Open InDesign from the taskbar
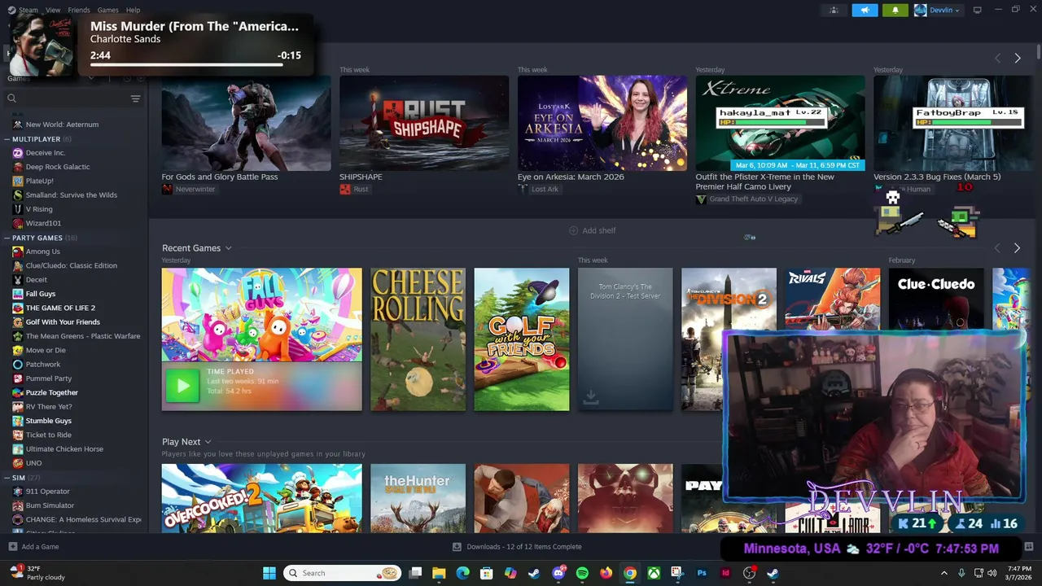Screen dimensions: 1042x586 pyautogui.click(x=725, y=573)
